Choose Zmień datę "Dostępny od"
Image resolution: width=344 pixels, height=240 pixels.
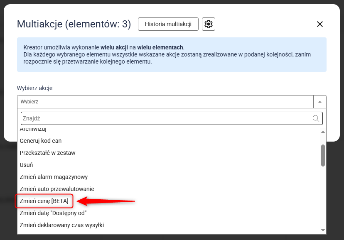coord(52,213)
